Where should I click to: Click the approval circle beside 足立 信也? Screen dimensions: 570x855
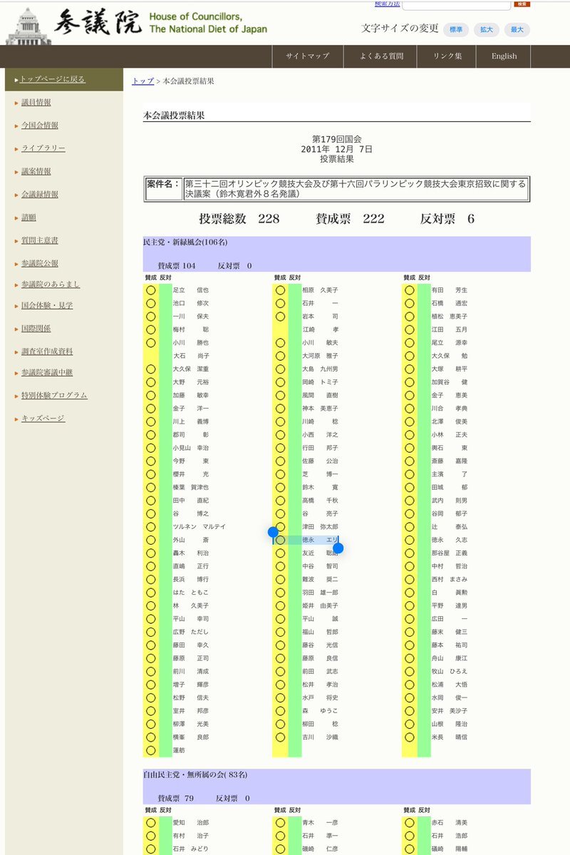click(x=151, y=290)
